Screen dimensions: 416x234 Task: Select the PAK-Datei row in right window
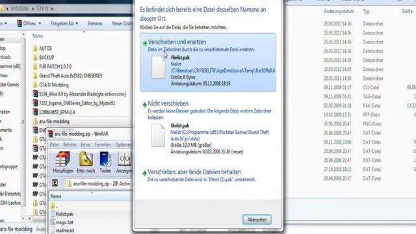(x=369, y=105)
